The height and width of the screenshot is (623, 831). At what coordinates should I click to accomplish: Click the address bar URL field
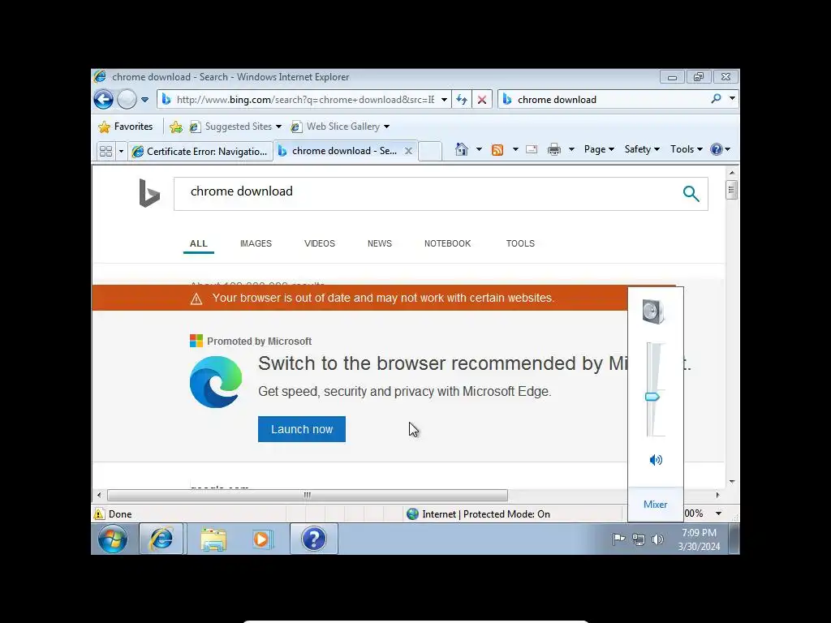(305, 100)
